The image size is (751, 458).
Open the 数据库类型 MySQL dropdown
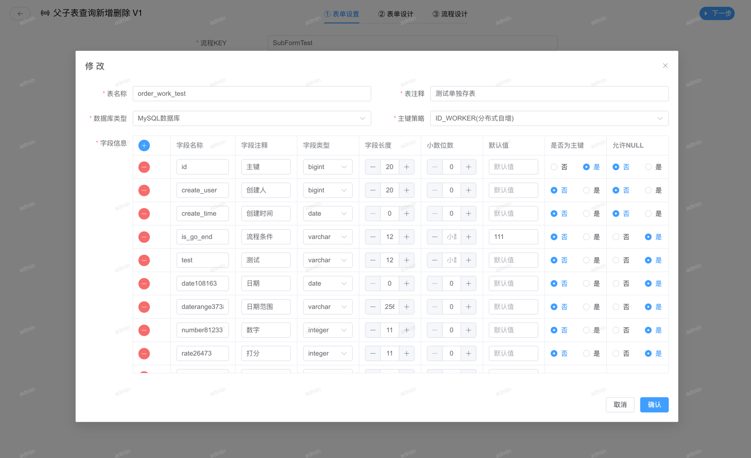coord(251,119)
